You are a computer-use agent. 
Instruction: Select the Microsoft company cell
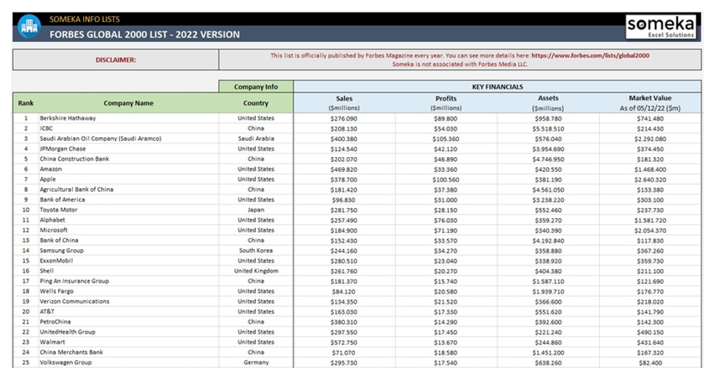pos(128,230)
